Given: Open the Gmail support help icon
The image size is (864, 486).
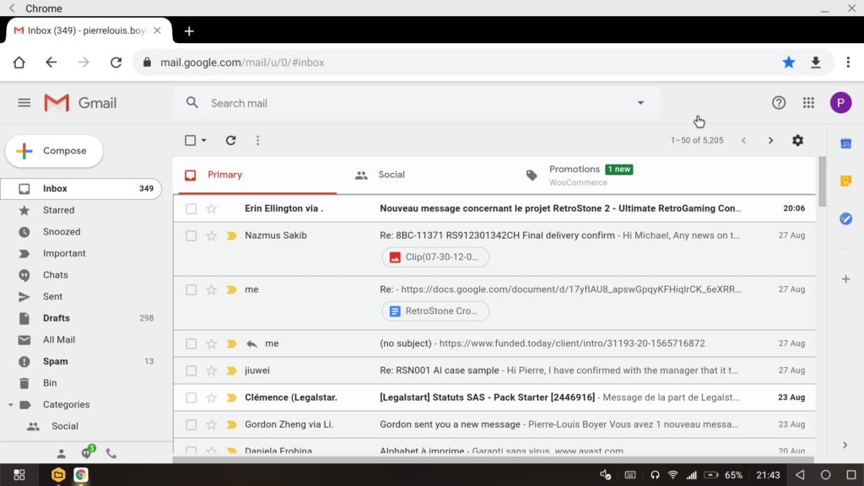Looking at the screenshot, I should tap(779, 103).
